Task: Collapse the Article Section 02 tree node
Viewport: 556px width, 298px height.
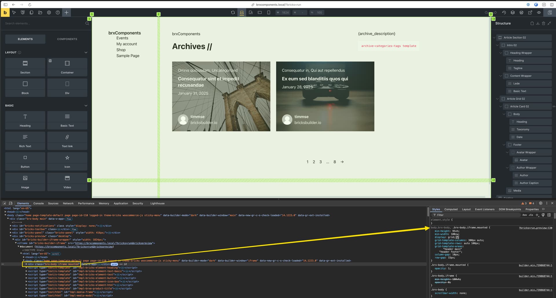Action: coord(494,38)
